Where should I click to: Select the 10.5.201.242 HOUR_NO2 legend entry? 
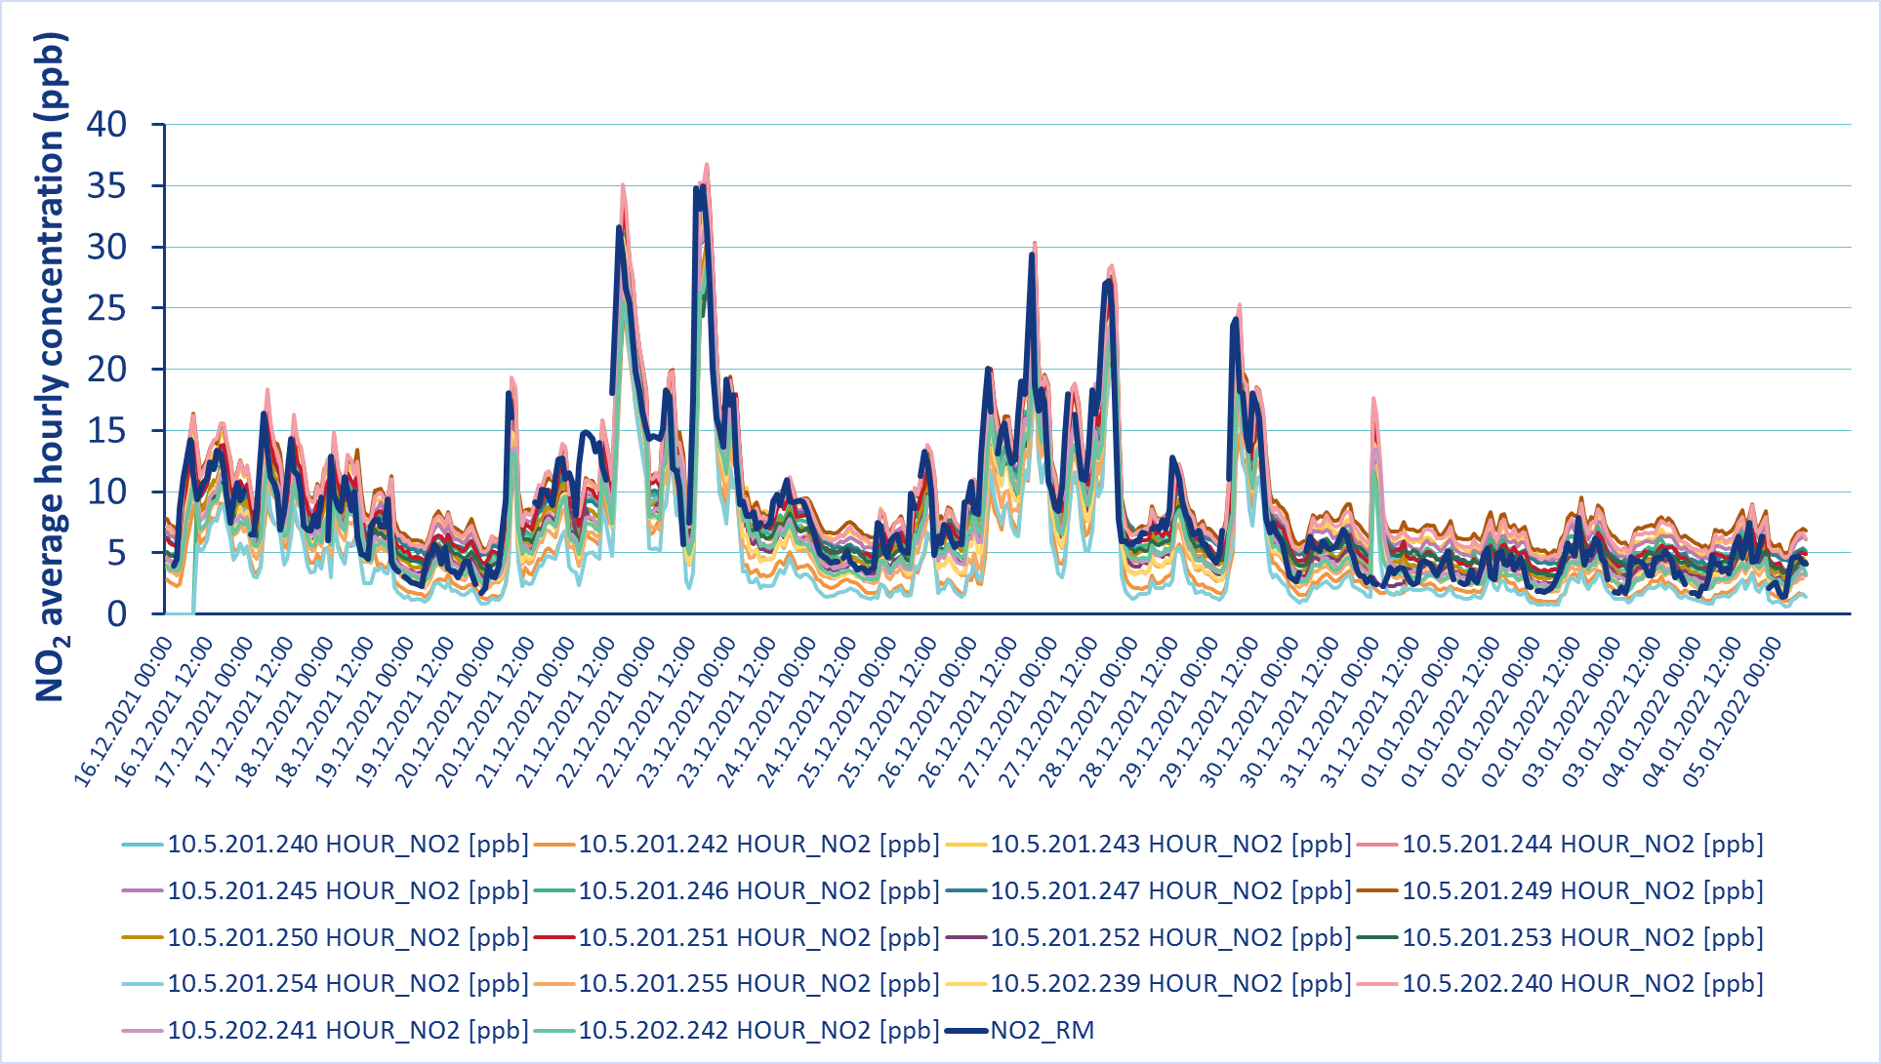(x=758, y=845)
